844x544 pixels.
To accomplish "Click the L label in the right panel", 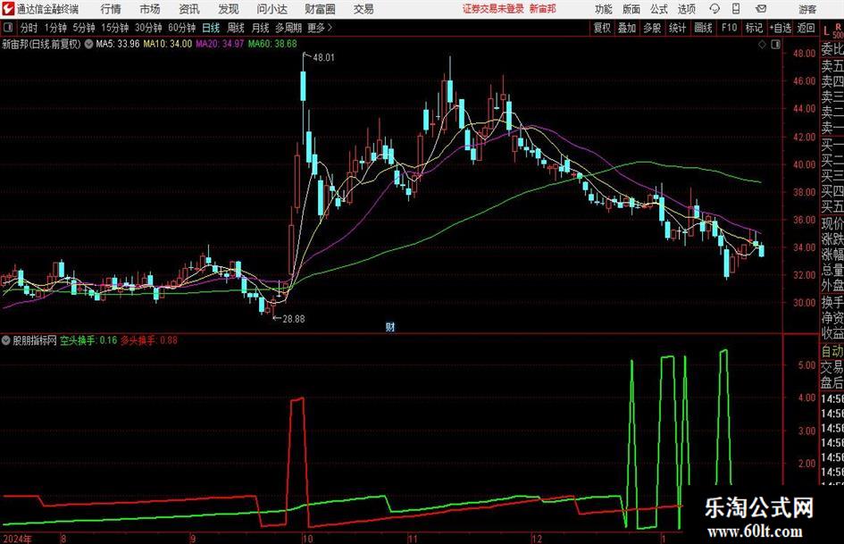I will coord(826,30).
